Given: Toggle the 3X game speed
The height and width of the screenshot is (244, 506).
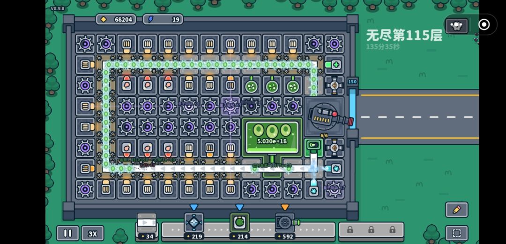Looking at the screenshot, I should pos(93,233).
